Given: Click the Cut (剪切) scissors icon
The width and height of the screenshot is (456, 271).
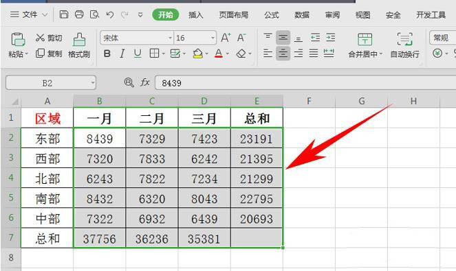Looking at the screenshot, I should pos(40,38).
